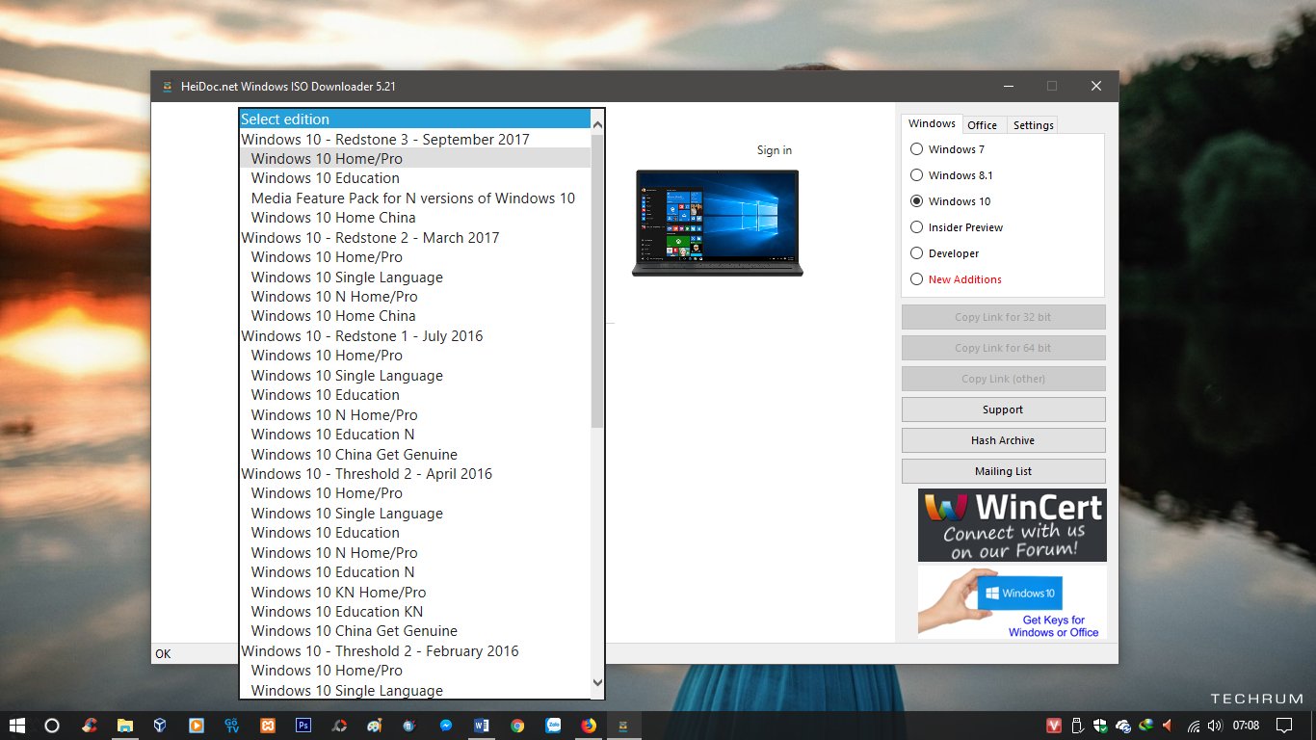
Task: Select Windows 10 Education under Redstone 3
Action: point(415,178)
